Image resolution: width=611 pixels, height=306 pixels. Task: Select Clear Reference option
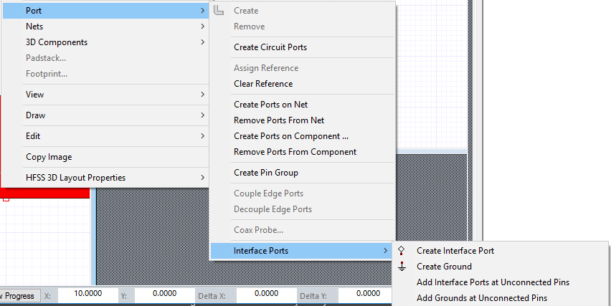point(263,84)
